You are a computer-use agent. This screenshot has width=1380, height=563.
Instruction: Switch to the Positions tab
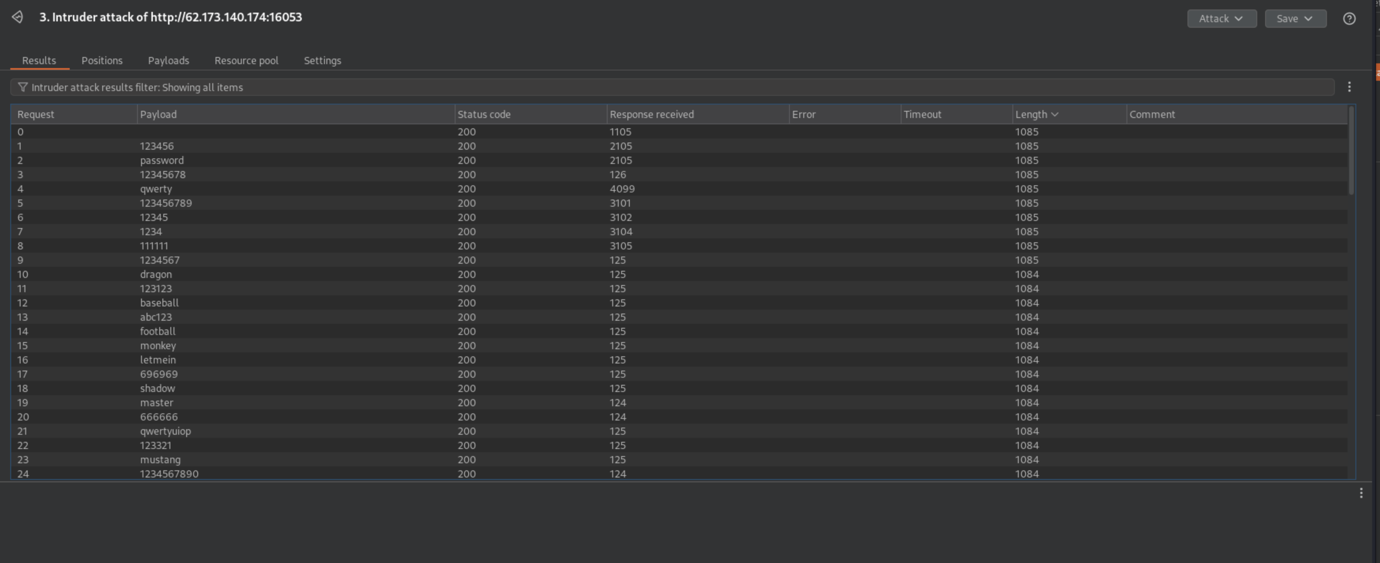pyautogui.click(x=102, y=61)
